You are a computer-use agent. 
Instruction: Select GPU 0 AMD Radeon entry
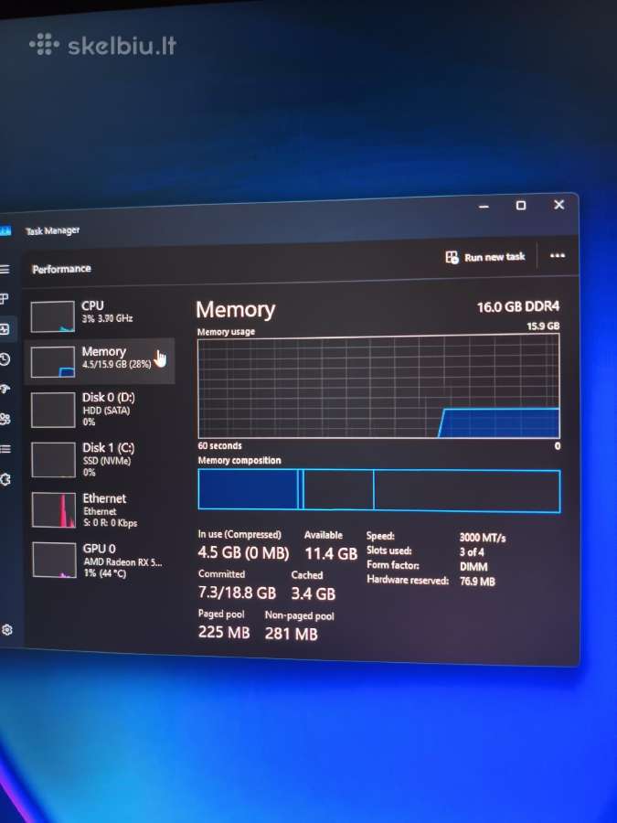pos(100,560)
